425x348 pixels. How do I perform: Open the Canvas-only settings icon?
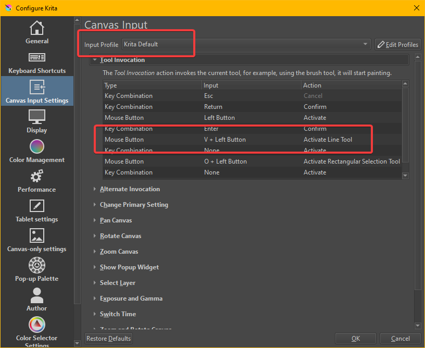tap(37, 235)
